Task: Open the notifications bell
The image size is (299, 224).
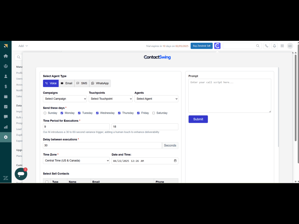Action: (274, 46)
